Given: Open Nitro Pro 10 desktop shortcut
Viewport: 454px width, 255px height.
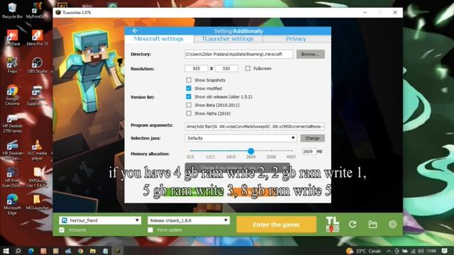Looking at the screenshot, I should click(x=37, y=38).
